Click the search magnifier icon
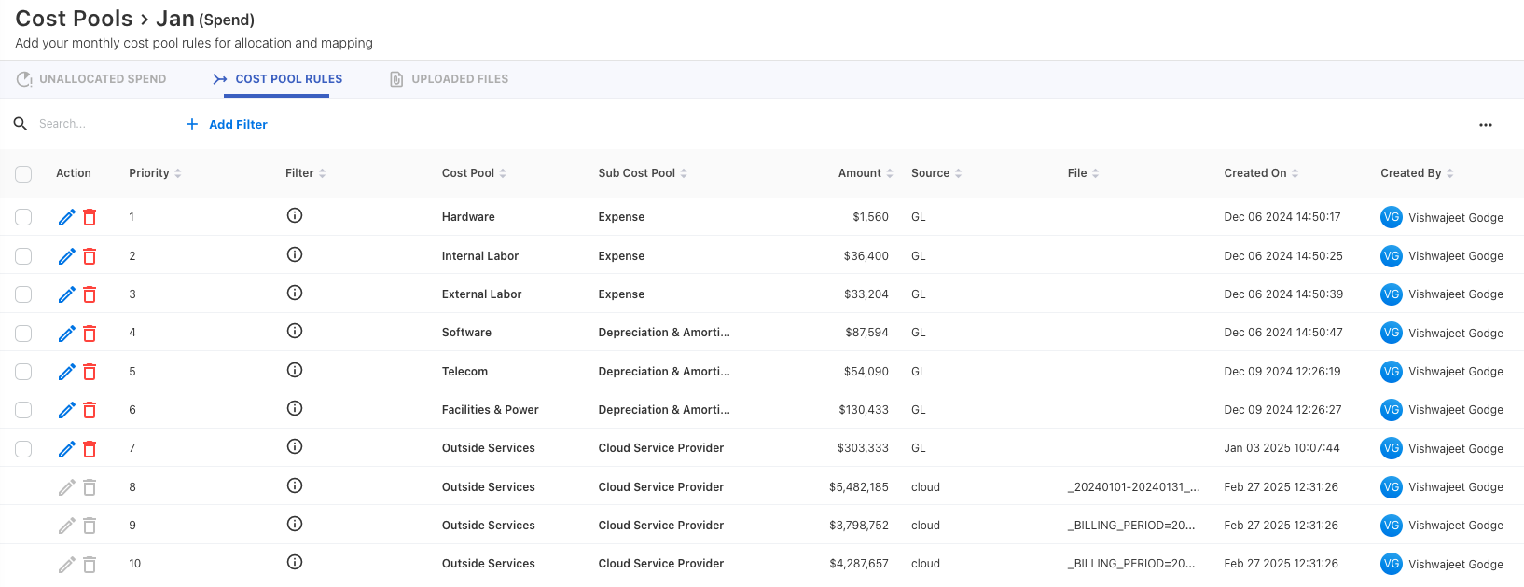Screen dimensions: 1524x587 (21, 124)
